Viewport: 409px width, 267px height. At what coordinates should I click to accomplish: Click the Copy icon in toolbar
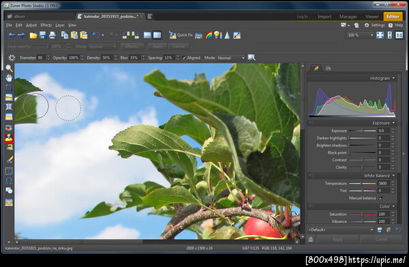(65, 35)
